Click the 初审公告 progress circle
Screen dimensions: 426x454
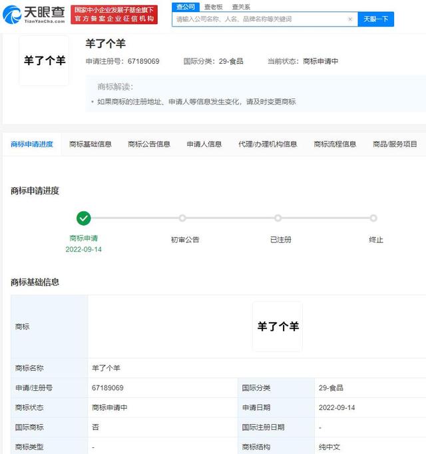click(x=182, y=218)
